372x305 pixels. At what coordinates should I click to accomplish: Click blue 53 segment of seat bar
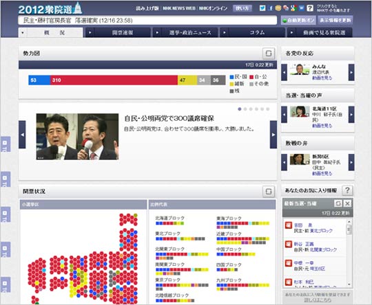39,80
